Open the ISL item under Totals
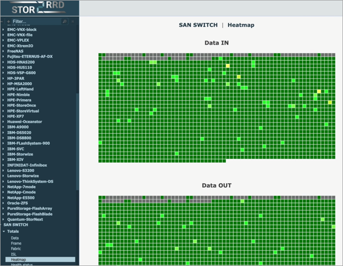Viewport: 343px width, 266px height. point(14,254)
